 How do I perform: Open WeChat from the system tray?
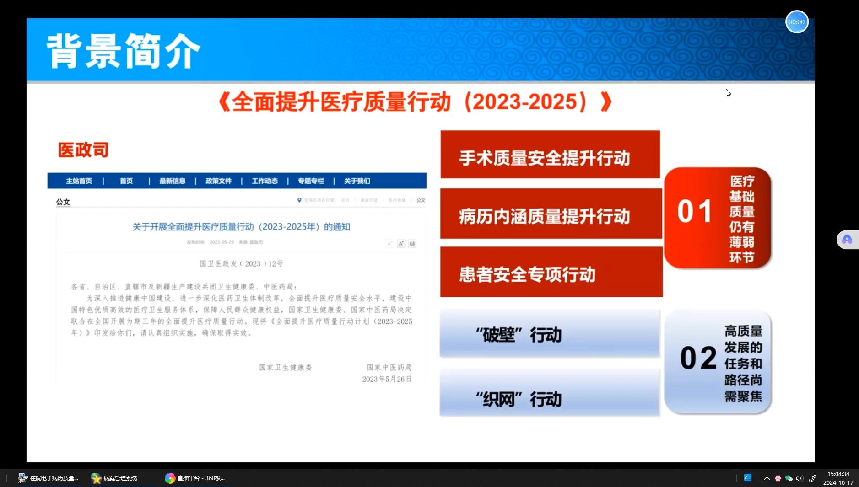coord(788,478)
